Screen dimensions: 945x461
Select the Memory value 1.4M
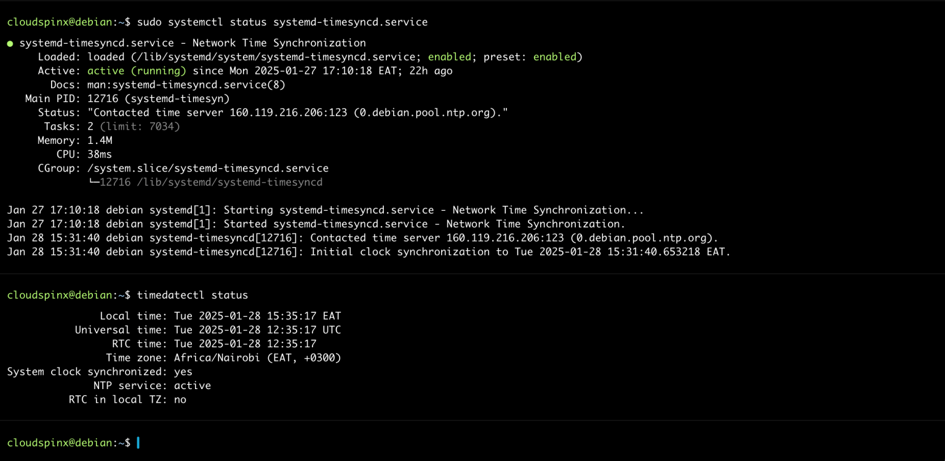pyautogui.click(x=100, y=141)
